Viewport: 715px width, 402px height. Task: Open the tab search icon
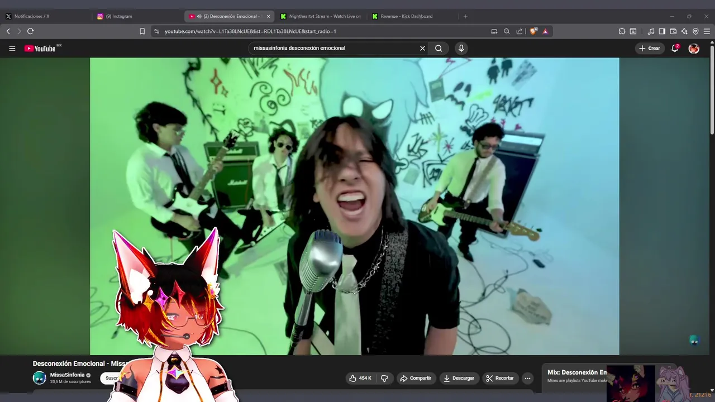tap(633, 31)
